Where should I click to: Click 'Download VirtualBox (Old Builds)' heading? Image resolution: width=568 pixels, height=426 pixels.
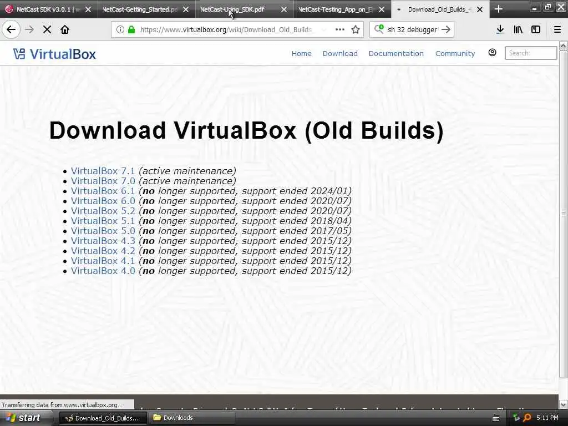[246, 130]
